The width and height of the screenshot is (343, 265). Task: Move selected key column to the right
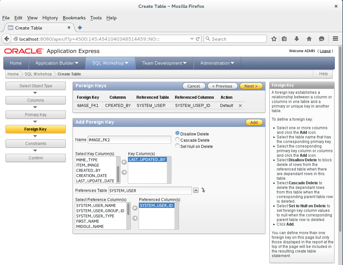pyautogui.click(x=124, y=162)
